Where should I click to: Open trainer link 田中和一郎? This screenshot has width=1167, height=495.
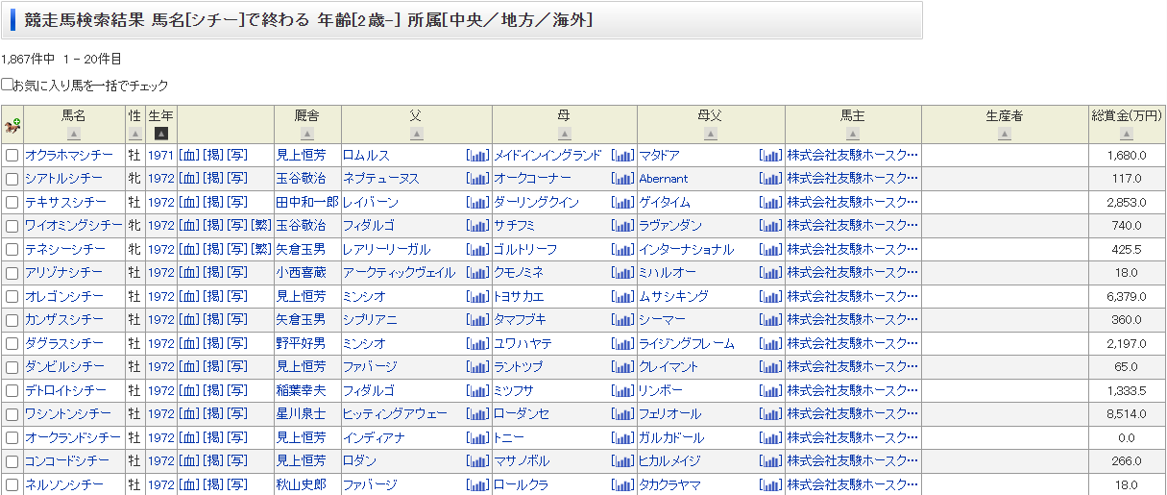point(307,202)
